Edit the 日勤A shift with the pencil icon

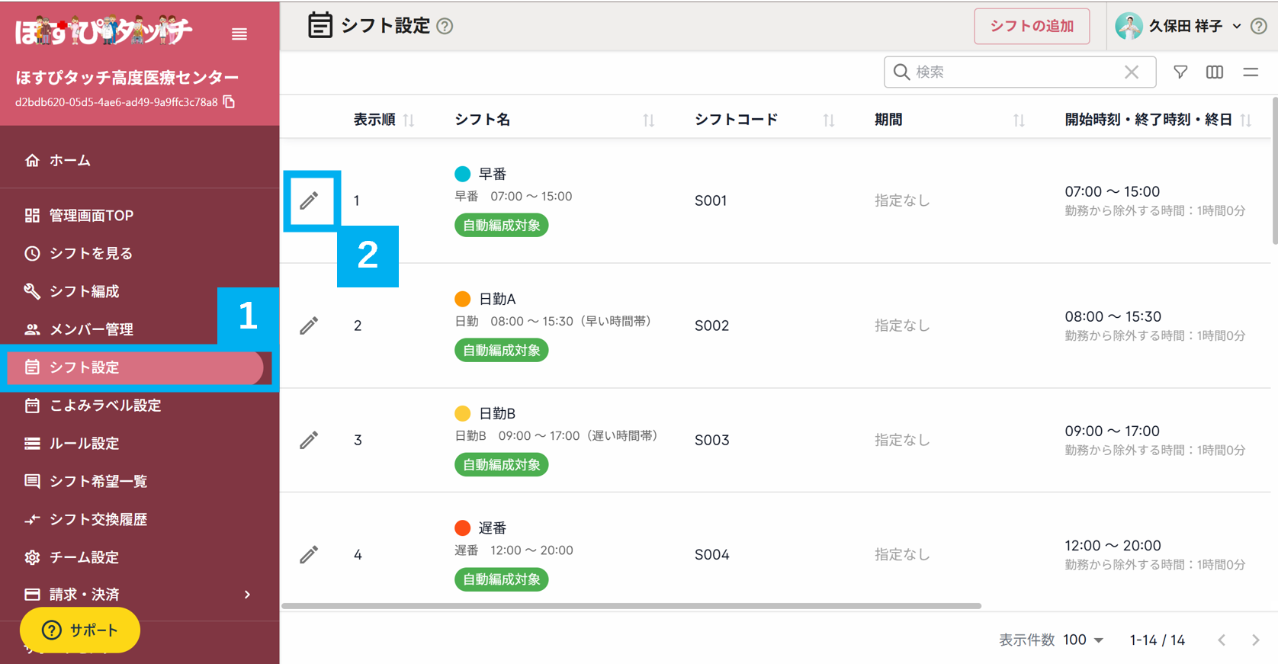(x=309, y=326)
